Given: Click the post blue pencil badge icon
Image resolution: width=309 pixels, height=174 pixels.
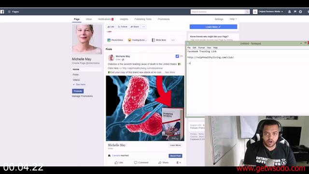Looking at the screenshot, I should (177, 56).
